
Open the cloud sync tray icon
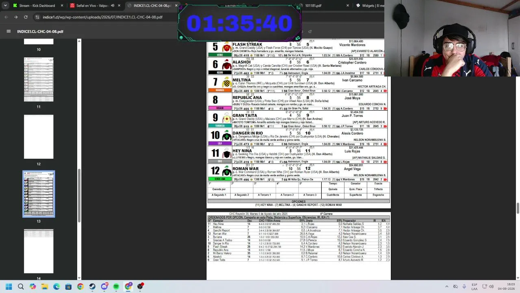tap(455, 286)
